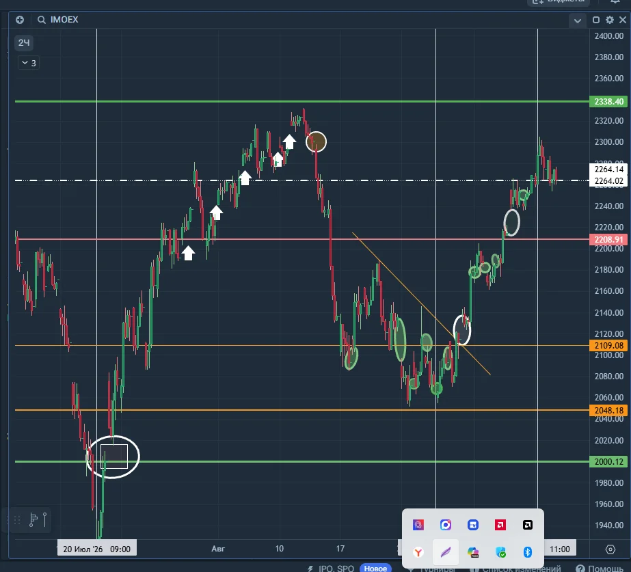631x572 pixels.
Task: Open the IPO, SPO link in the bottom bar
Action: [336, 569]
